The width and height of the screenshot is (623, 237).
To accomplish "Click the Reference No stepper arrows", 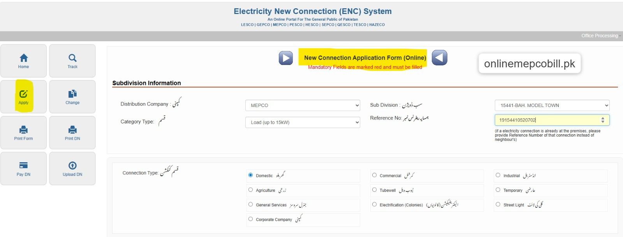I will (x=603, y=120).
